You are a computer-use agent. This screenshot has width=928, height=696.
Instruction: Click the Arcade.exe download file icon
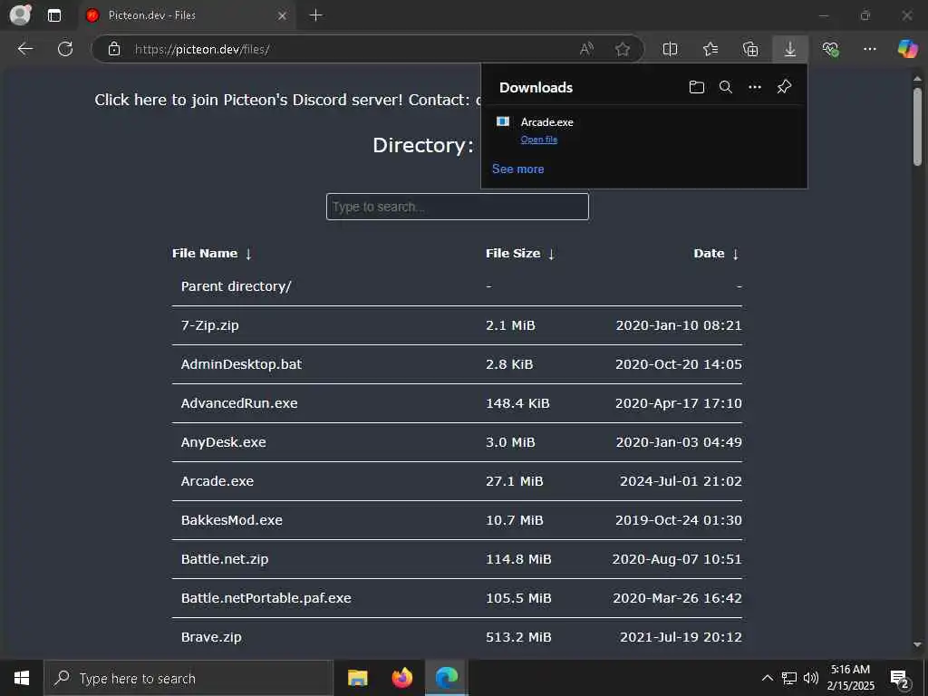coord(503,121)
